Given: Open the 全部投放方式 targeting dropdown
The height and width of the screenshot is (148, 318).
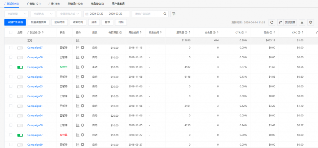Looking at the screenshot, I should pyautogui.click(x=69, y=14).
